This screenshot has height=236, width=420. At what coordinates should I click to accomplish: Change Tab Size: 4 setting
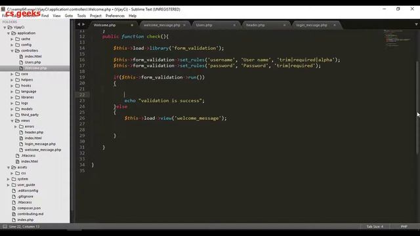(375, 227)
